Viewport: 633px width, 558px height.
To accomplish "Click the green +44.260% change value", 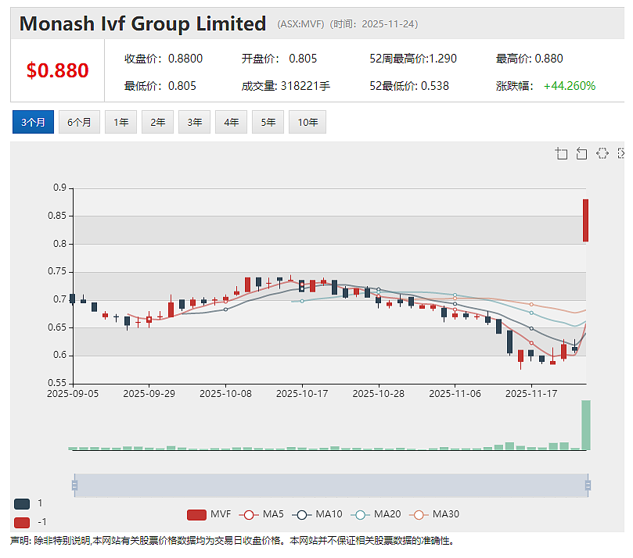I will 570,86.
